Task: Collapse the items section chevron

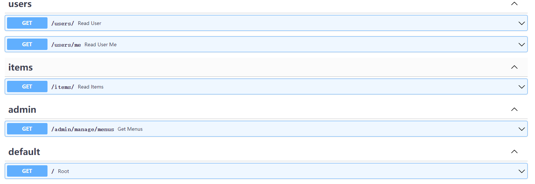Action: tap(514, 67)
